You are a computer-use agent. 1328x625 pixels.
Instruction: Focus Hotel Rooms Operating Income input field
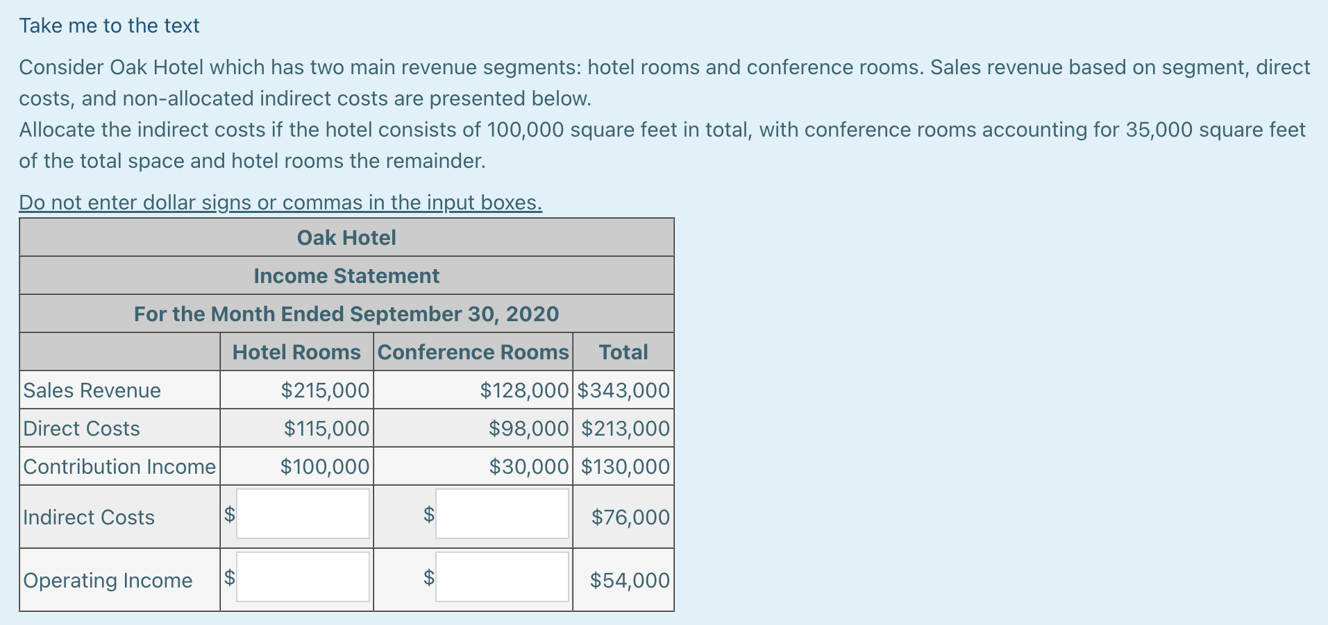(x=303, y=577)
